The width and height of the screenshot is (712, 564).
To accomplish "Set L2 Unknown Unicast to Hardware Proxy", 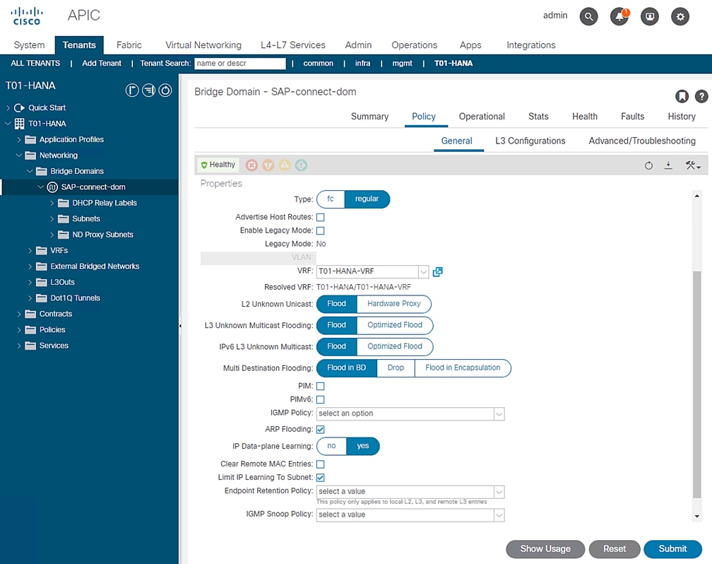I will 393,304.
